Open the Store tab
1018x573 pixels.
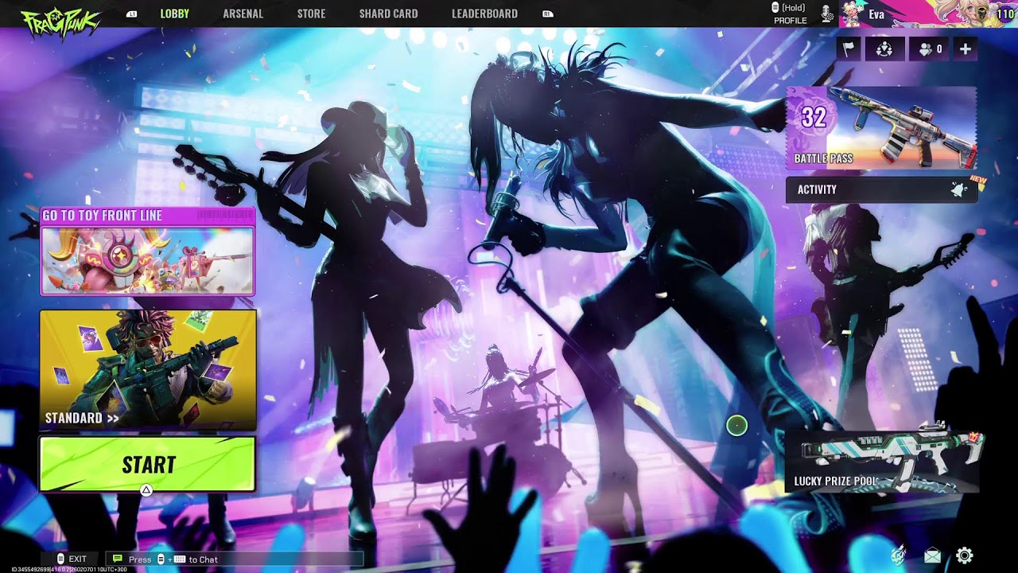click(311, 14)
